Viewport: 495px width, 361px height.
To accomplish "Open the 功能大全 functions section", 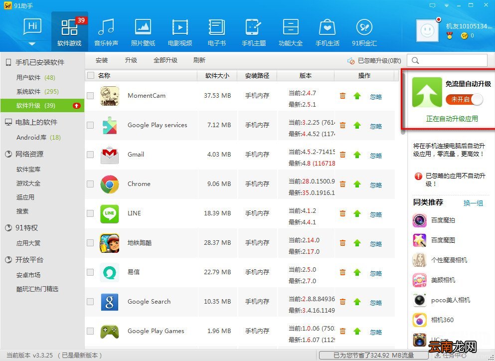I will (291, 31).
